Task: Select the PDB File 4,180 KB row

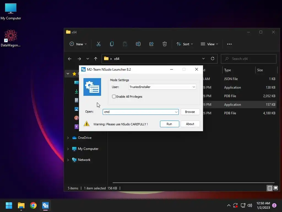Action: coord(240,113)
